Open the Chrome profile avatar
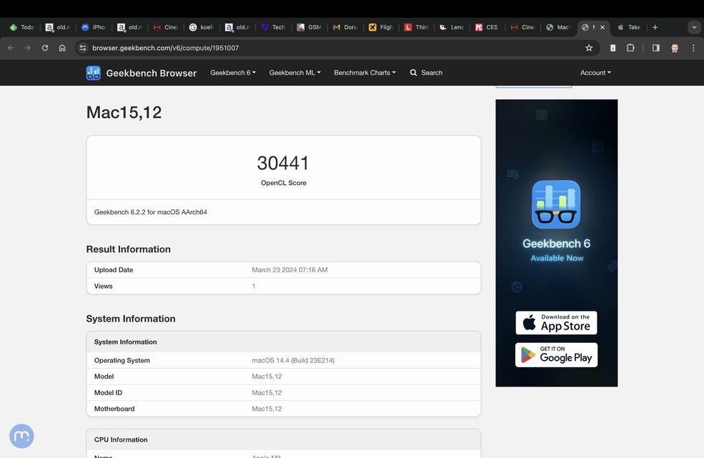The height and width of the screenshot is (458, 704). (675, 48)
